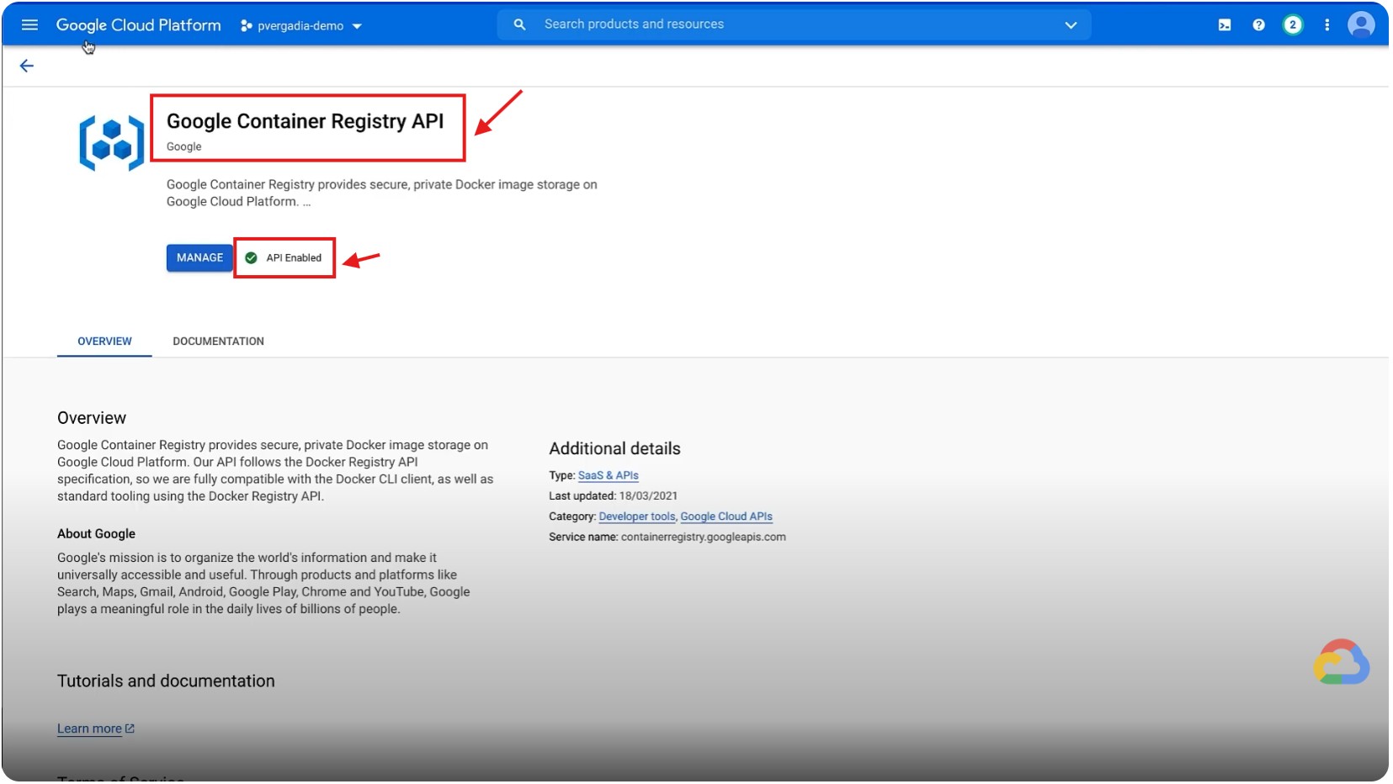Screen dimensions: 1393x784
Task: Open the three-dot settings menu
Action: 1327,25
